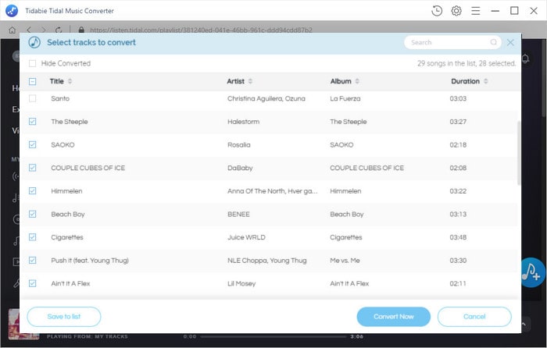Viewport: 547px width, 348px height.
Task: Sort tracks by Duration column arrows
Action: pyautogui.click(x=485, y=81)
